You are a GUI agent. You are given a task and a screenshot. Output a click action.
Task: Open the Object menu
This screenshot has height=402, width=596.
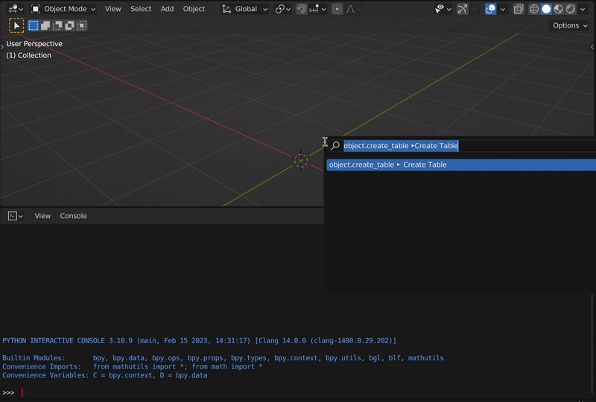click(x=194, y=9)
